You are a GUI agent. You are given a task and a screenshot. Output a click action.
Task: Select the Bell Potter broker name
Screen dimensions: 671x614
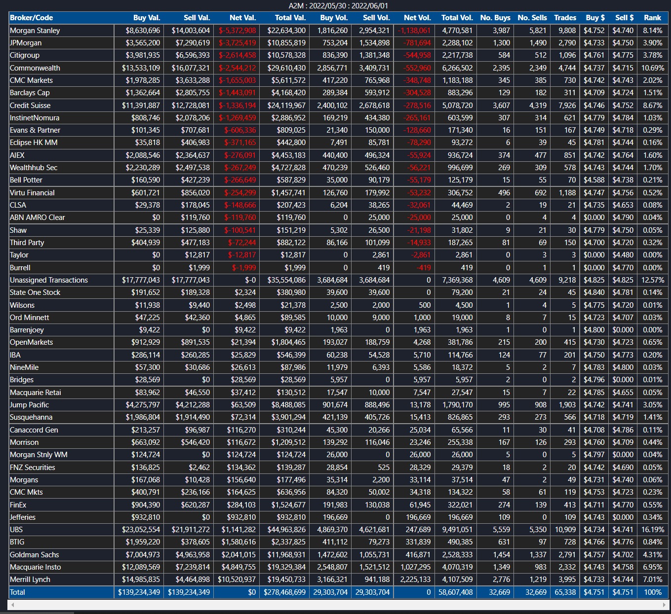coord(26,180)
